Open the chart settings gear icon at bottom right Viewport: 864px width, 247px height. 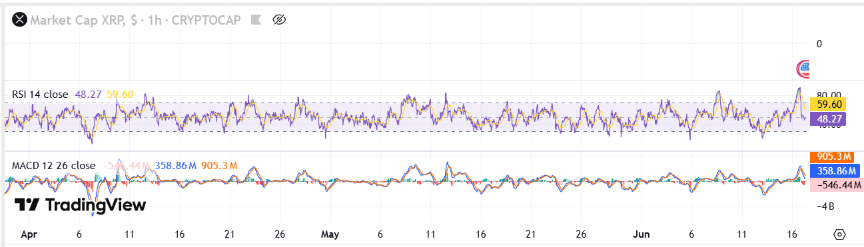pyautogui.click(x=839, y=234)
